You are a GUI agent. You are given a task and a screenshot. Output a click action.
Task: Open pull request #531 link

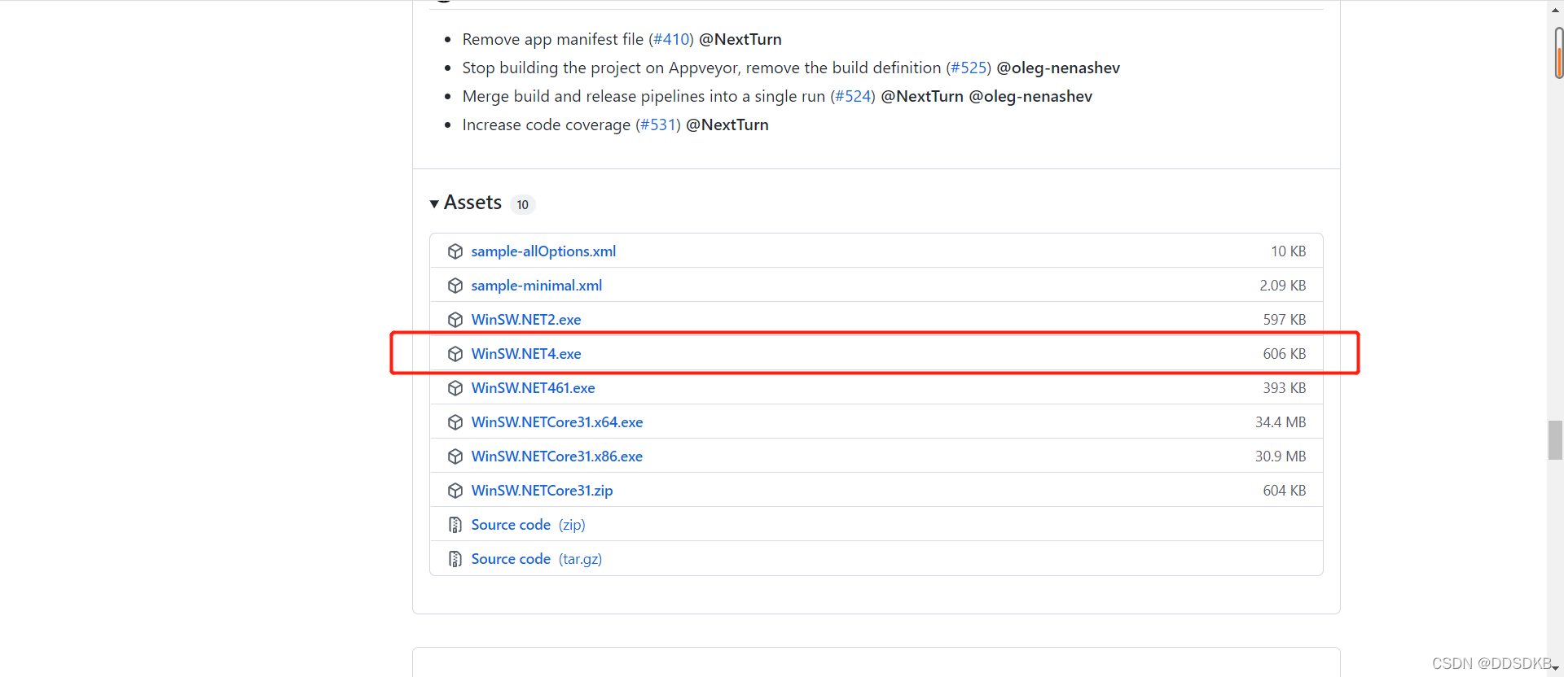click(658, 124)
